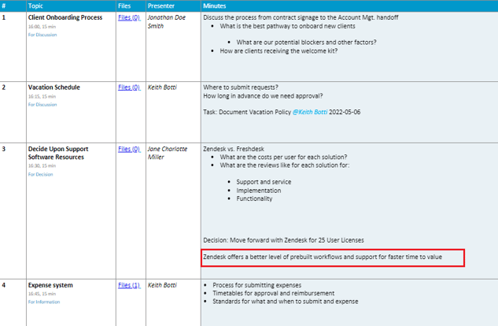The width and height of the screenshot is (498, 326).
Task: Click 'What are the reviews like' bullet
Action: pyautogui.click(x=285, y=165)
